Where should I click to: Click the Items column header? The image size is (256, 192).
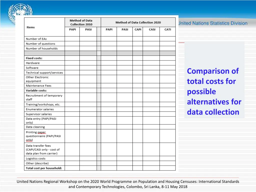pos(31,27)
